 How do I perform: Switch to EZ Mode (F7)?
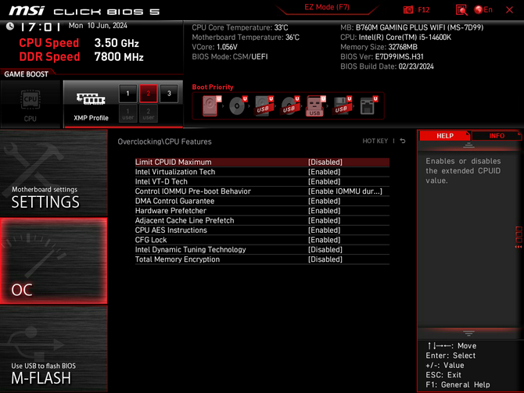[327, 7]
